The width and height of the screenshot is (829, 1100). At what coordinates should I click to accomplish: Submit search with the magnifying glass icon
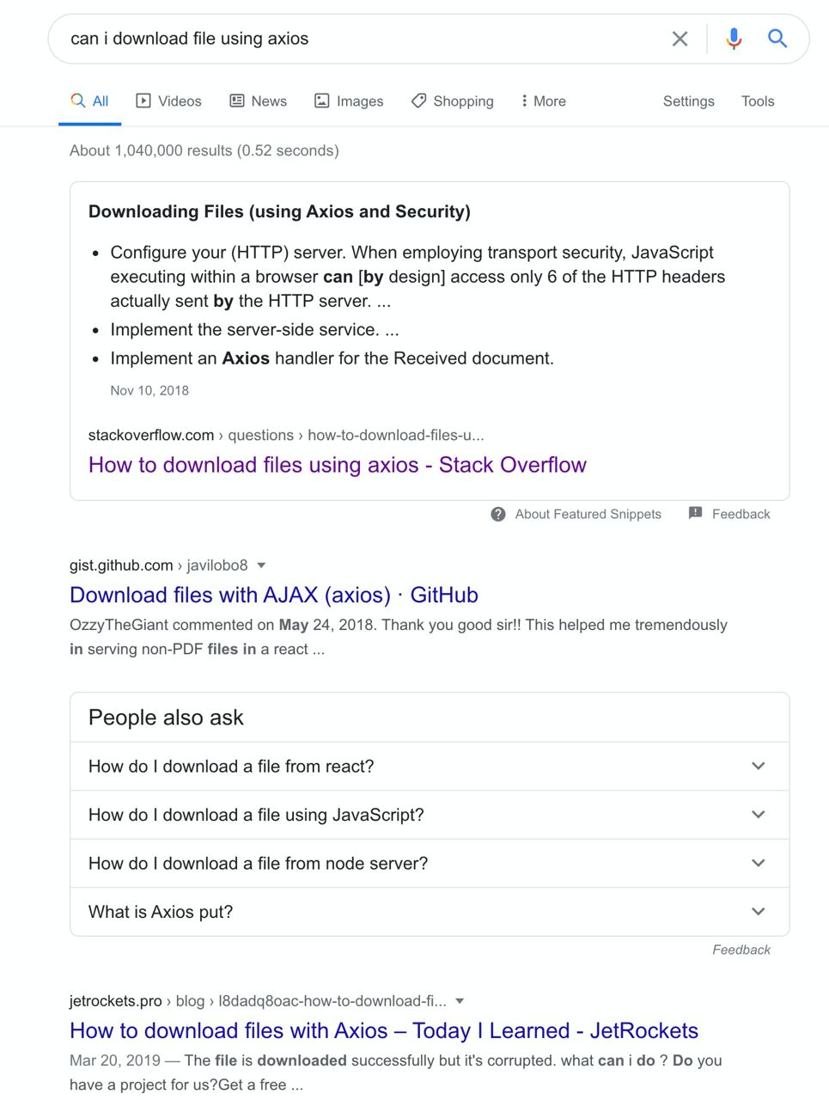[x=777, y=39]
